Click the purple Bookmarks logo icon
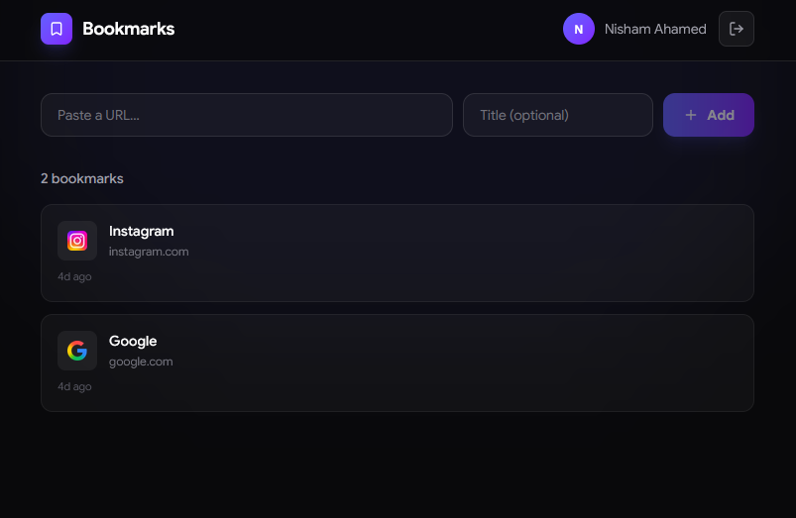The width and height of the screenshot is (796, 518). [57, 29]
